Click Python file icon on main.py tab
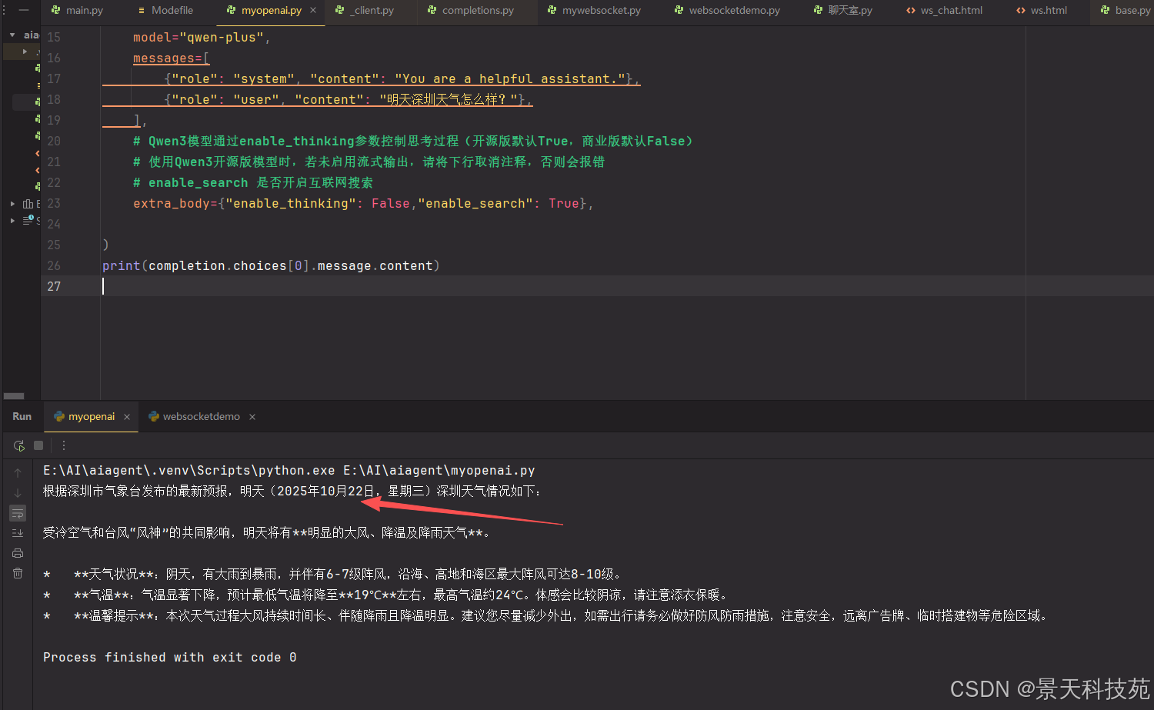The width and height of the screenshot is (1154, 710). coord(55,10)
